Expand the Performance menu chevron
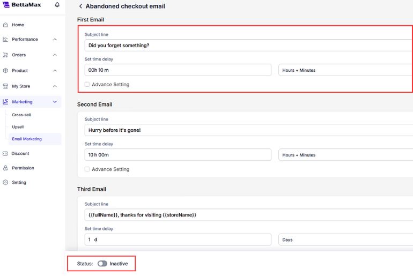Image resolution: width=413 pixels, height=276 pixels. [x=55, y=39]
